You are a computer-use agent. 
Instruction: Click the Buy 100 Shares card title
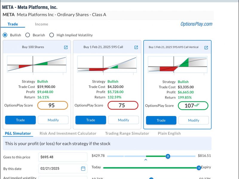33,47
